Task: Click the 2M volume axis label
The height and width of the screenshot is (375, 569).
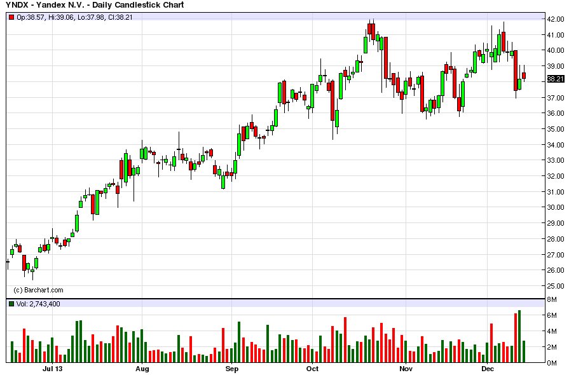Action: coord(552,347)
